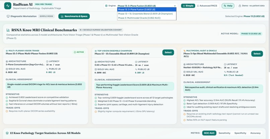The width and height of the screenshot is (270, 139).
Task: Click the Architecture icon in Ensemble Blend card
Action: point(96,62)
